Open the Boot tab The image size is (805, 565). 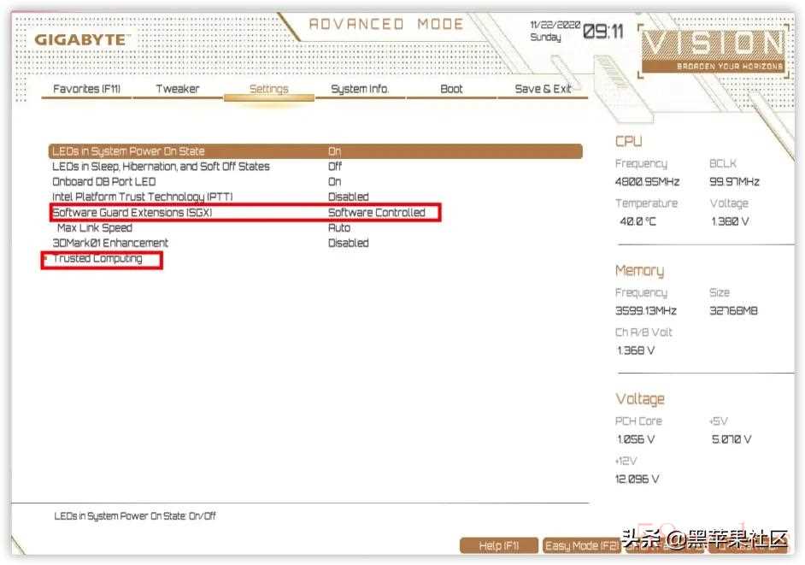pos(451,89)
